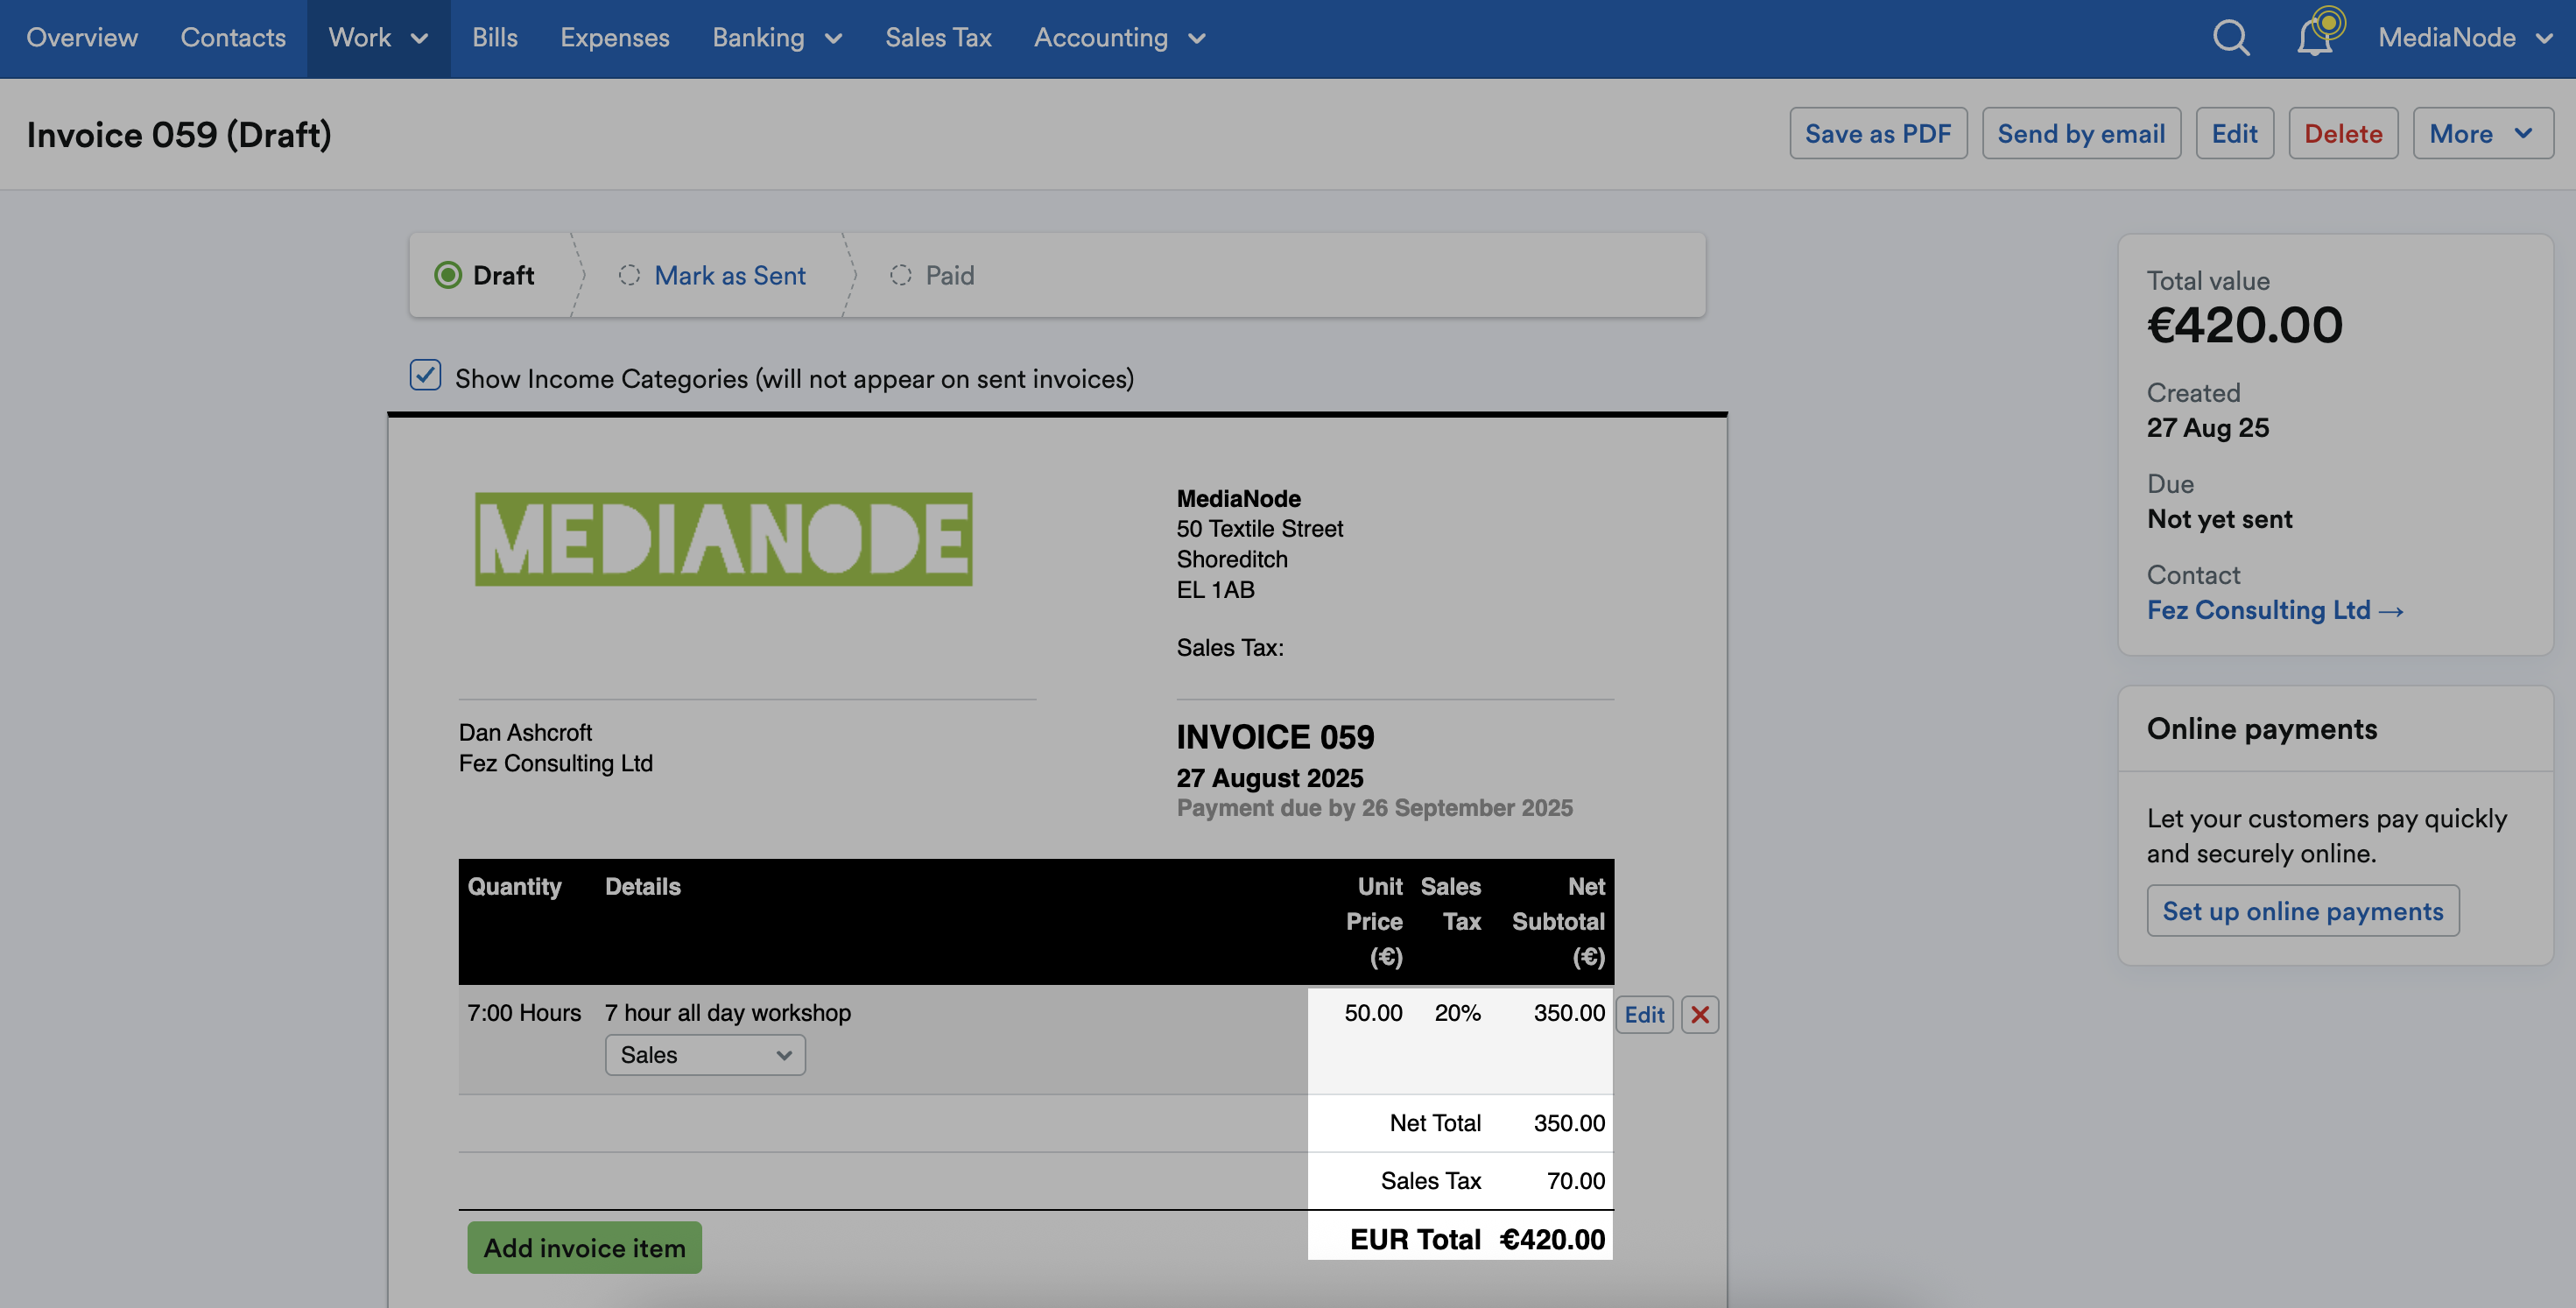The height and width of the screenshot is (1308, 2576).
Task: Expand the Accounting menu chevron
Action: 1197,39
